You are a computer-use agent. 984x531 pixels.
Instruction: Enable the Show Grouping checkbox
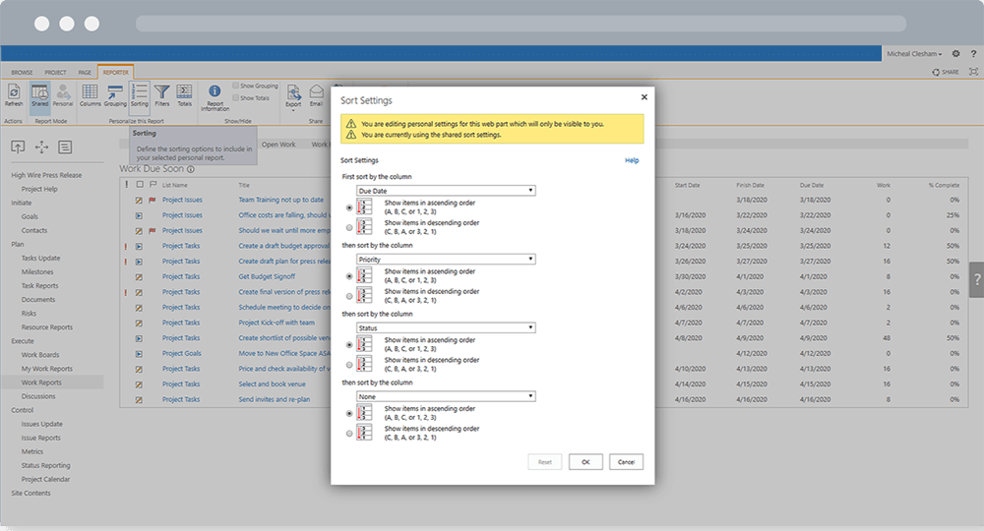click(236, 87)
